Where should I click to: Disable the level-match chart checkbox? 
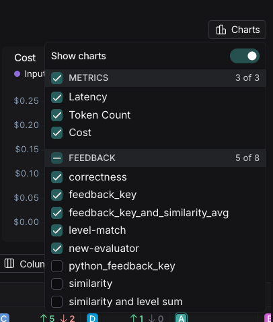(x=56, y=230)
